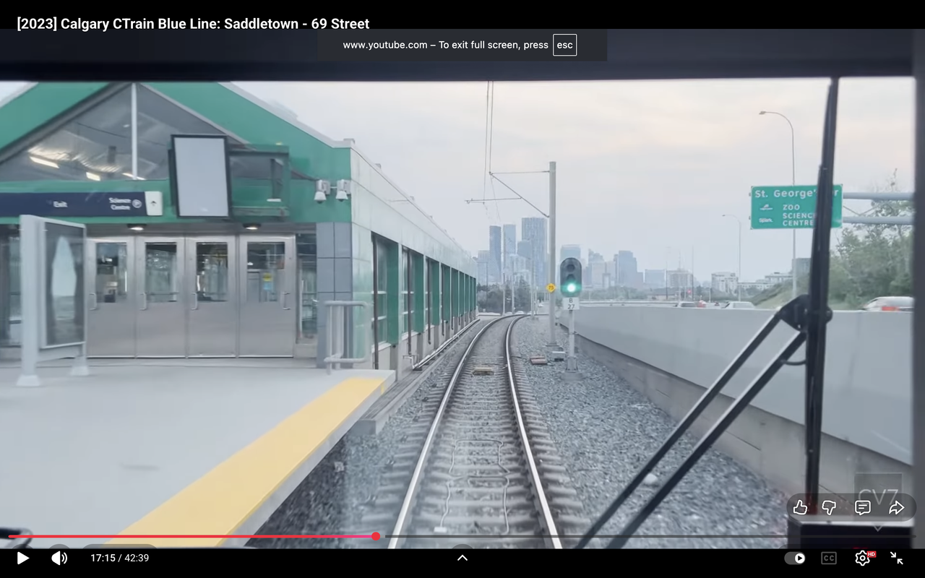Click the 17:15 / 42:39 time display

(119, 558)
